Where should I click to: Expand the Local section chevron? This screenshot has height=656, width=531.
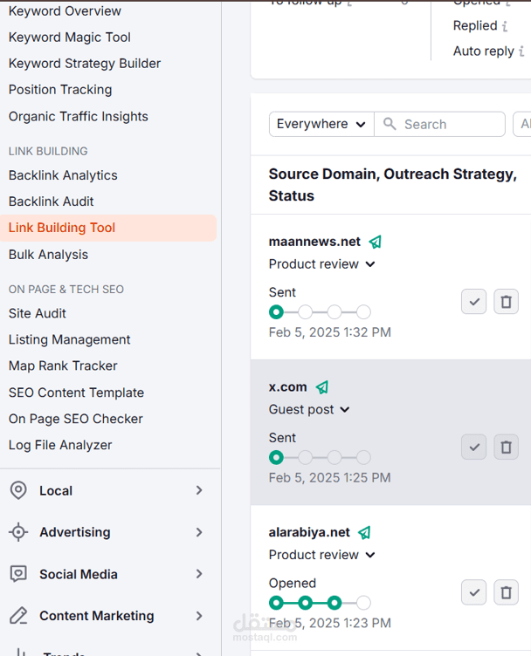199,490
